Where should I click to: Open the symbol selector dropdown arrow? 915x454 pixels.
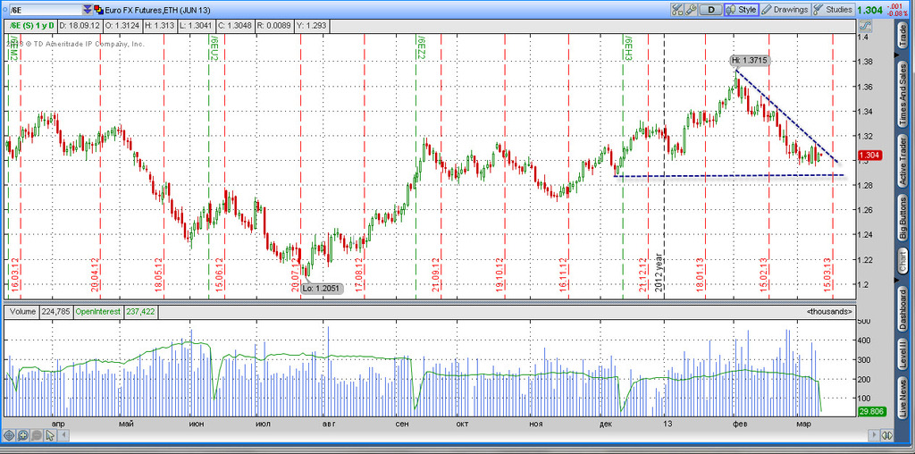point(87,10)
